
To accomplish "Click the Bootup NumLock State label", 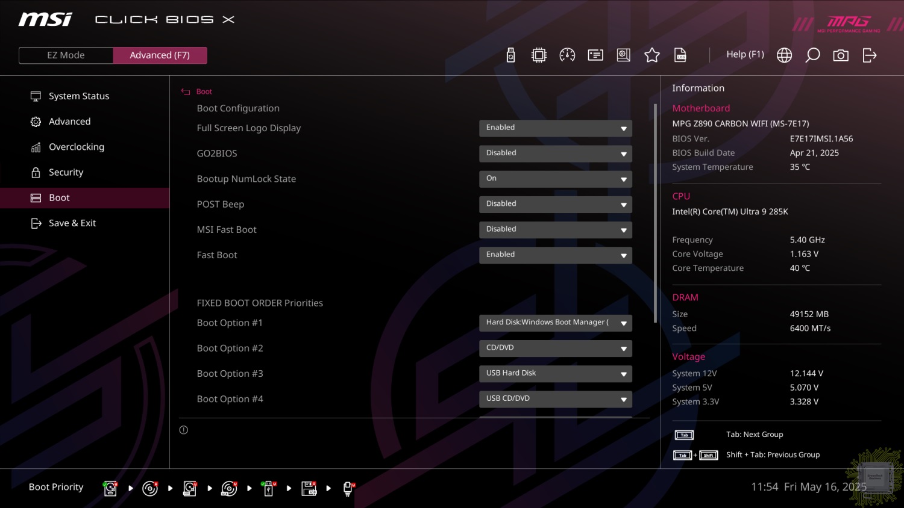I will click(246, 179).
